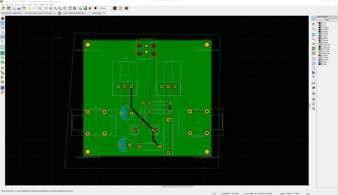Click the F.Cu red color swatch

[319, 23]
